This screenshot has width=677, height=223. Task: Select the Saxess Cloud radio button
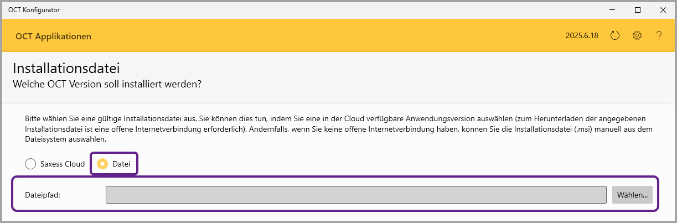click(x=30, y=164)
